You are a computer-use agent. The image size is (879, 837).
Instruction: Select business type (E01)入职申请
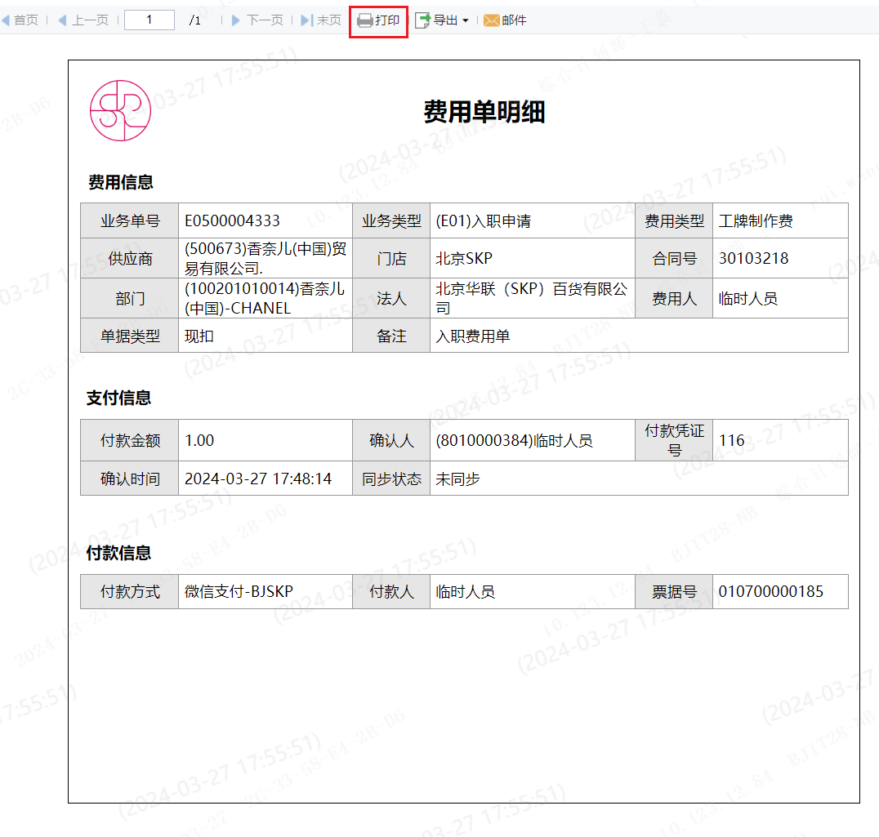click(x=484, y=220)
